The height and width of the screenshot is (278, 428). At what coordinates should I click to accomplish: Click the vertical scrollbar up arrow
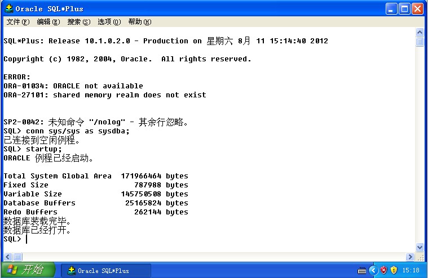pyautogui.click(x=420, y=33)
